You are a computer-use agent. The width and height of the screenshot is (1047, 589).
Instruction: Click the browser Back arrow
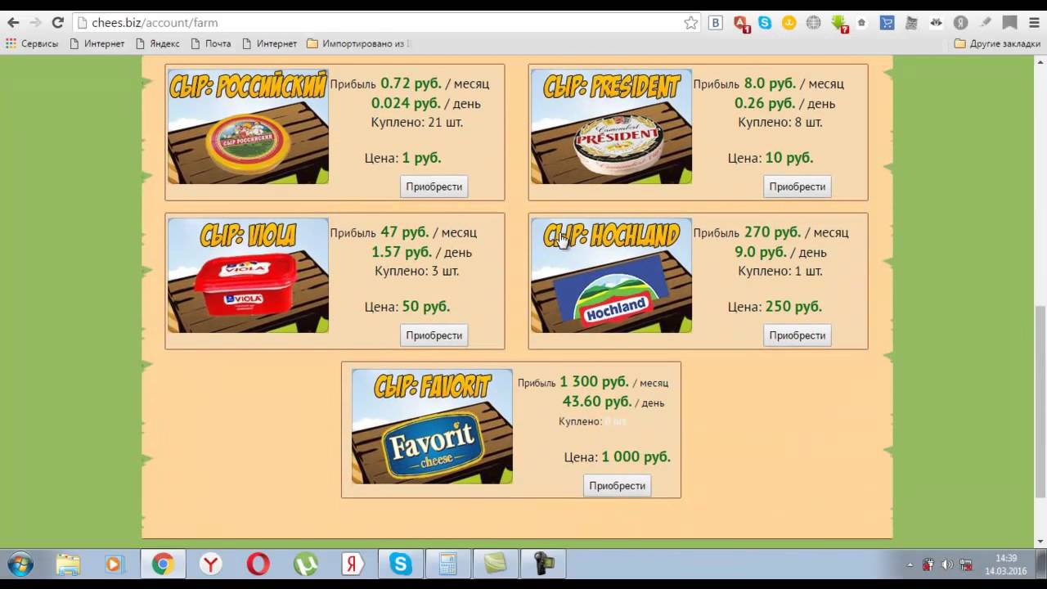tap(13, 23)
